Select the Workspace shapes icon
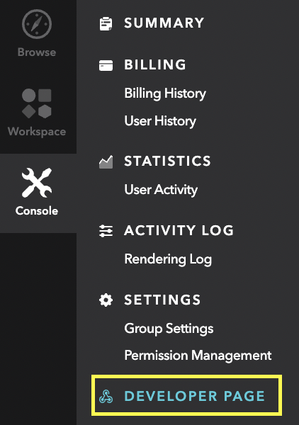The image size is (299, 425). click(x=37, y=103)
